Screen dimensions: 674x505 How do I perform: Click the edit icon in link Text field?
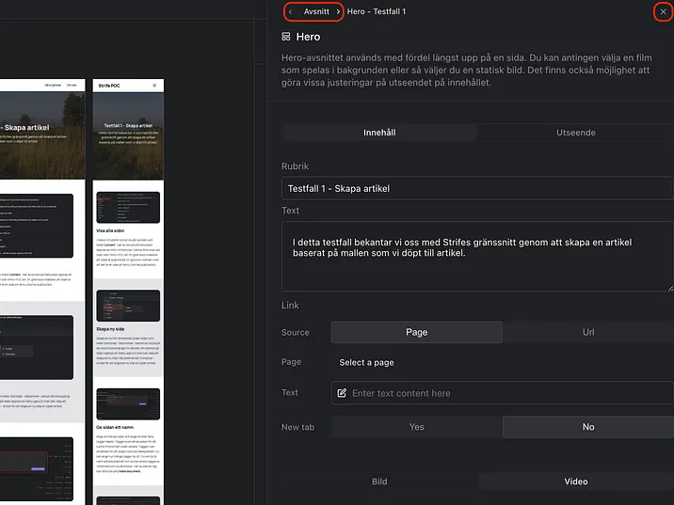coord(342,393)
